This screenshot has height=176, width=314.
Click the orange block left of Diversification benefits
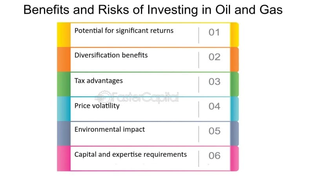point(64,60)
